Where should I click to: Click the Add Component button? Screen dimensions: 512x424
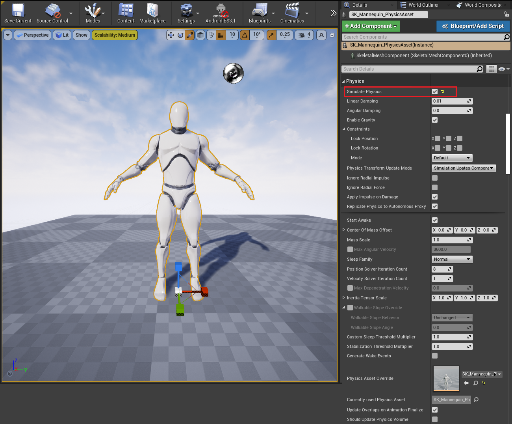(371, 26)
